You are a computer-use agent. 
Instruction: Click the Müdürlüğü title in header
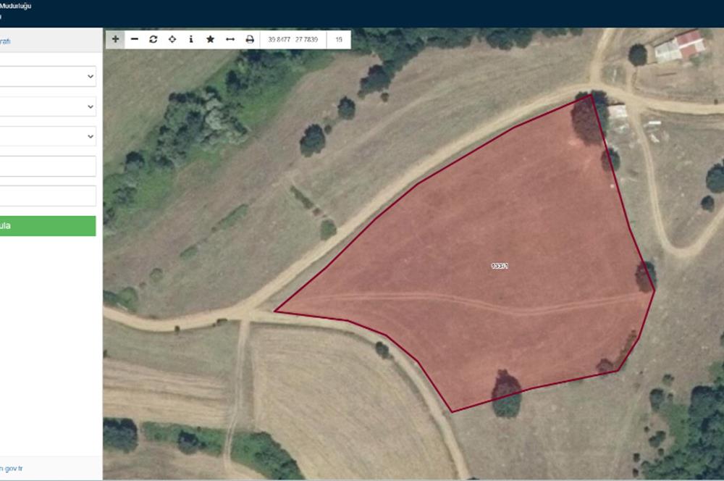click(x=15, y=6)
